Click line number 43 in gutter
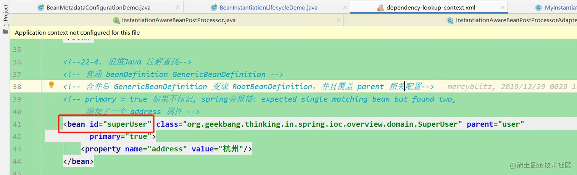The image size is (577, 175). point(17,149)
